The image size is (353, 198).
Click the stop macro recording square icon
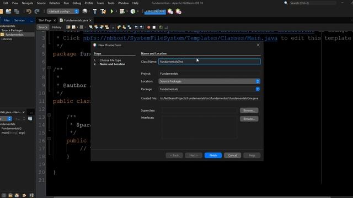[x=154, y=28]
